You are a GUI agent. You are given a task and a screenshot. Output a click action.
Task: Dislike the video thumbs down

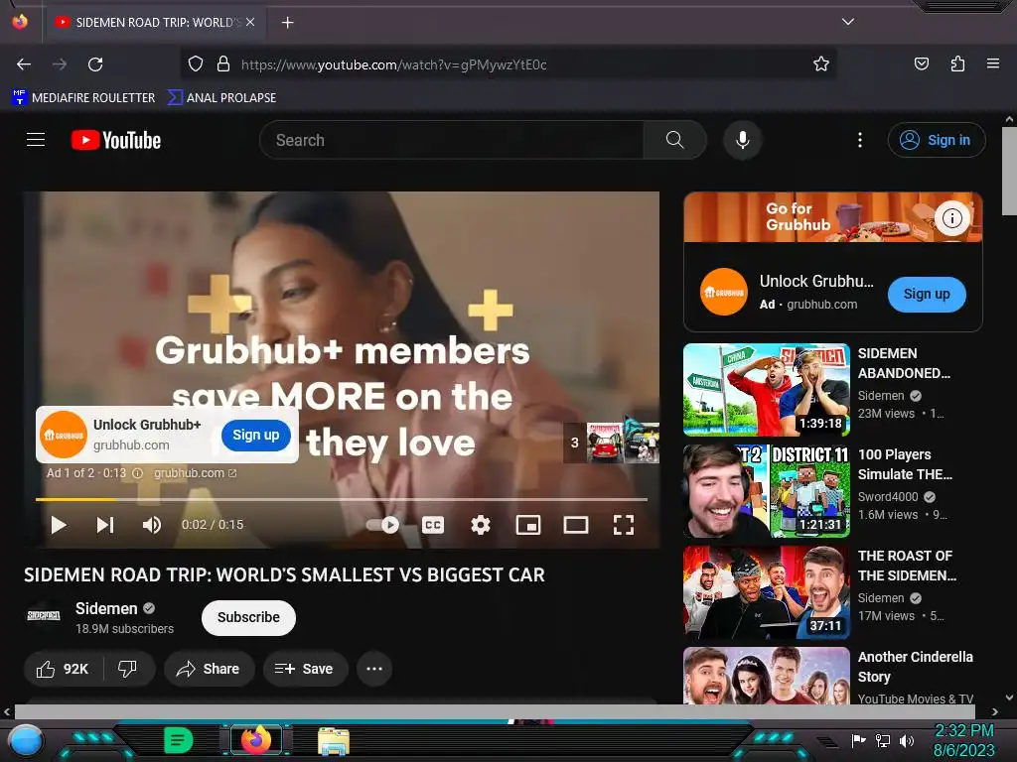(128, 669)
